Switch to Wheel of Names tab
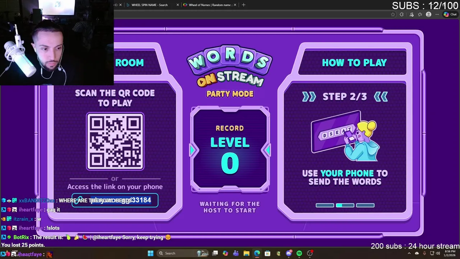Screen dimensions: 460x259 [210, 5]
